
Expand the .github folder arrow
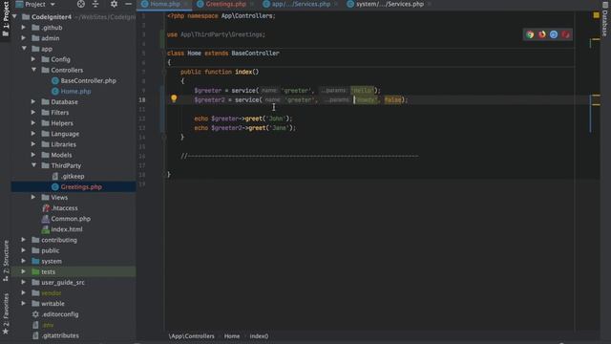24,28
